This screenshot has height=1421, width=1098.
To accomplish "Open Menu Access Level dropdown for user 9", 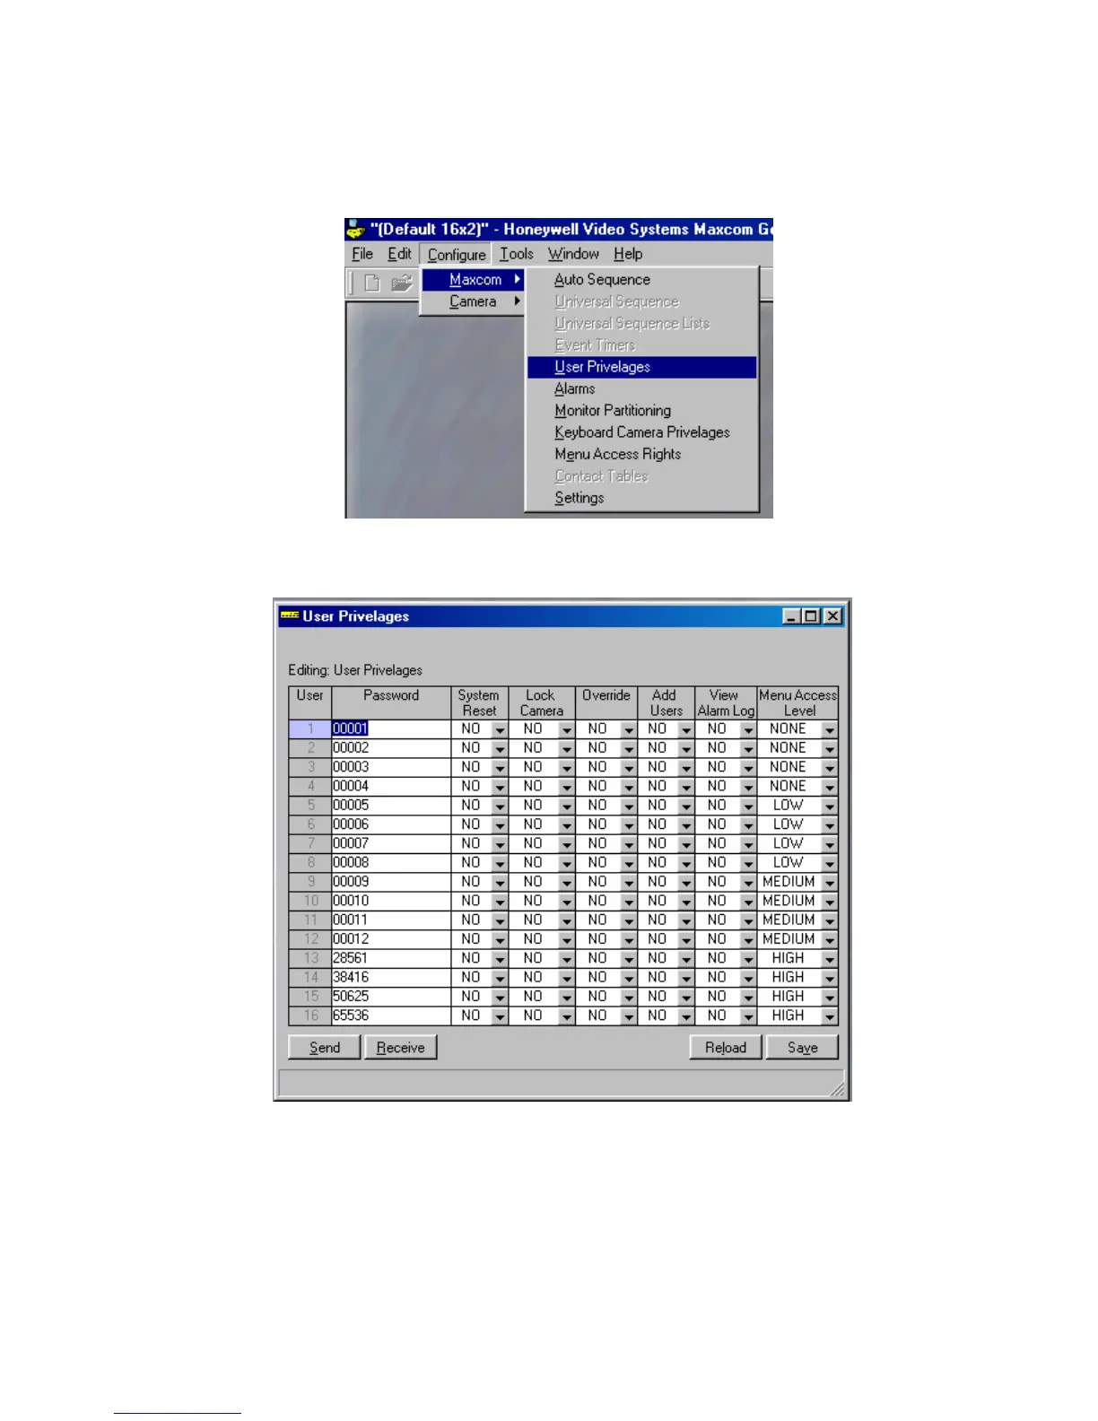I will pyautogui.click(x=830, y=883).
